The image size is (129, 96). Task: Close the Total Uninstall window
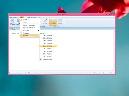point(113,14)
